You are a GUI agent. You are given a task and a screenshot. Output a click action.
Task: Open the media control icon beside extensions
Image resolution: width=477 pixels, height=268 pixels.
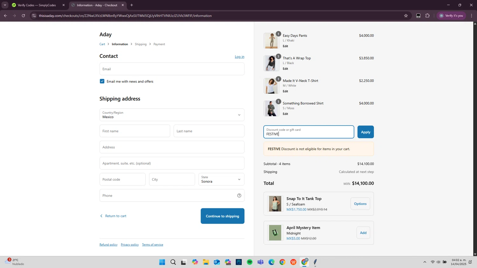[x=418, y=16]
